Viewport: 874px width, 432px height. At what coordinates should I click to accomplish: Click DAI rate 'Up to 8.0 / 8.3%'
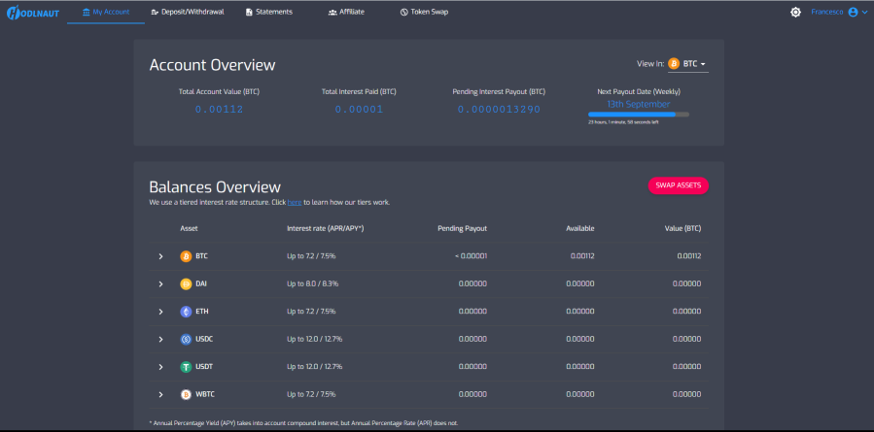(x=313, y=283)
